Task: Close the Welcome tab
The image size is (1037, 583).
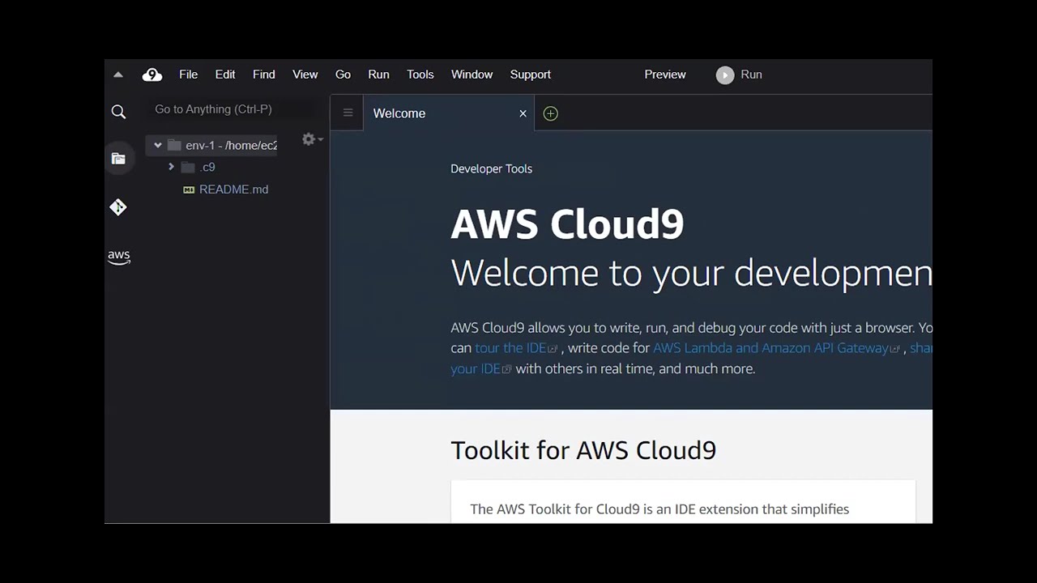Action: [x=523, y=113]
